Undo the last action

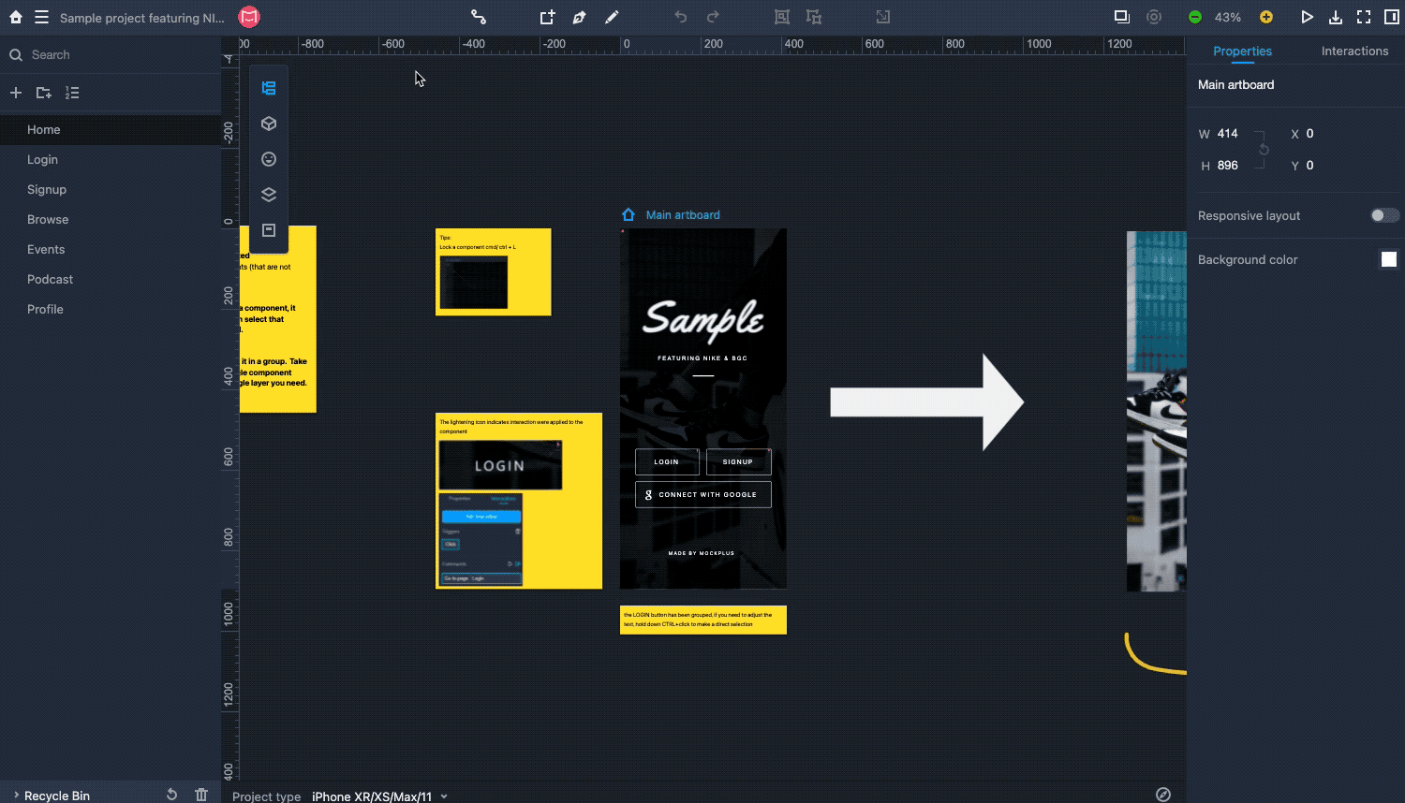click(681, 17)
